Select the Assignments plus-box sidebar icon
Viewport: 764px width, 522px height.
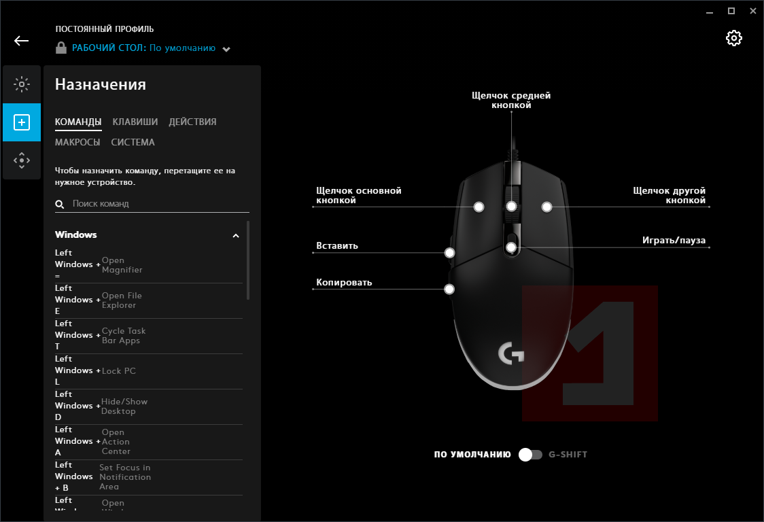click(22, 122)
